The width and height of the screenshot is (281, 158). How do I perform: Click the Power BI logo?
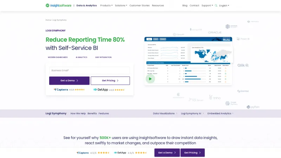coord(243,39)
